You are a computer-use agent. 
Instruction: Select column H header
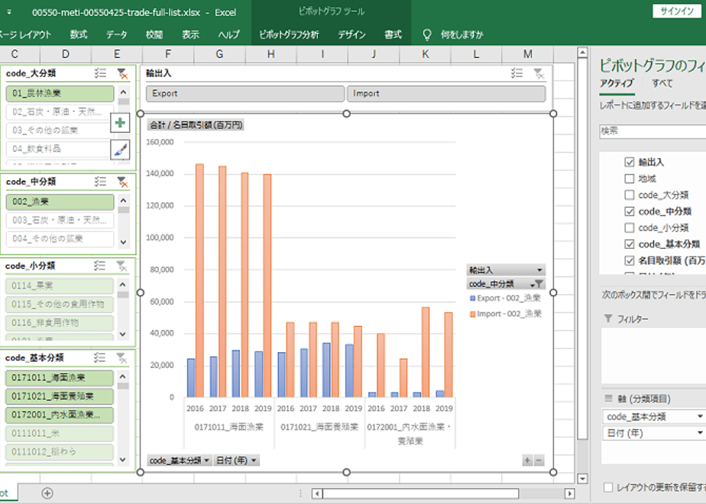[271, 54]
